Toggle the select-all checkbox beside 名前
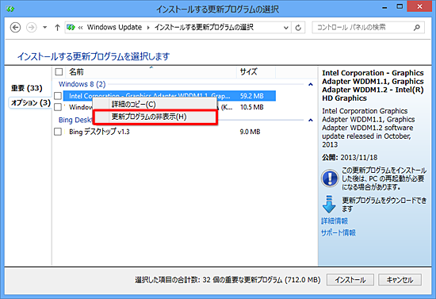This screenshot has height=299, width=436. coord(59,72)
